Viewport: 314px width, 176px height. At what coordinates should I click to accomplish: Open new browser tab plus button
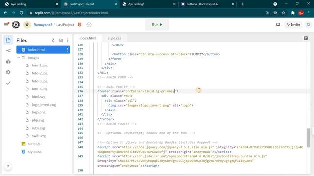[x=242, y=4]
